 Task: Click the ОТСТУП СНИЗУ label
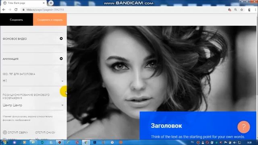45,133
